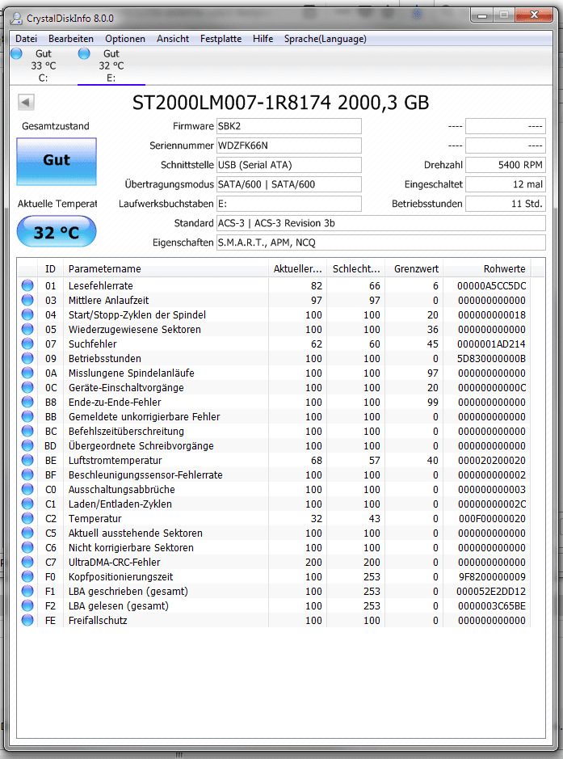Click status icon of Misslungene Spindelanläufe row

pos(27,373)
